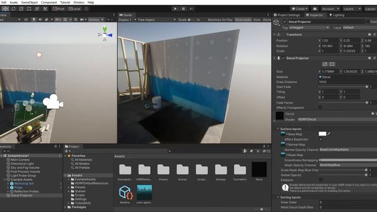Open the GameObject menu
This screenshot has height=212, width=377.
[29, 2]
